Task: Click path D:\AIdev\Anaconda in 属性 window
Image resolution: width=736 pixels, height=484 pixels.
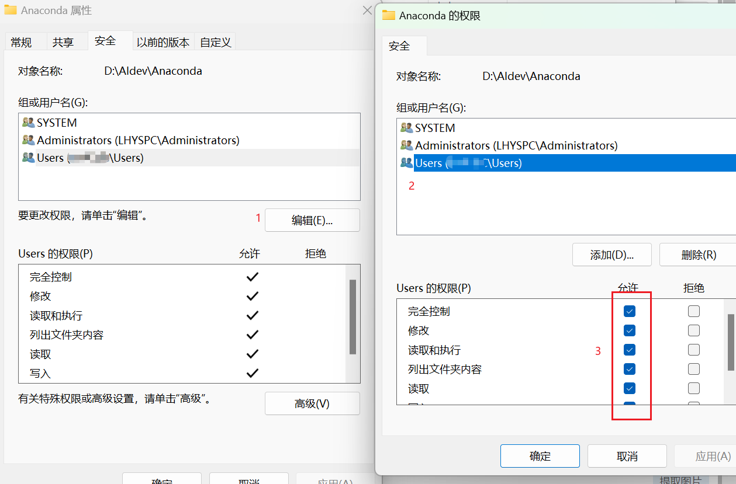Action: click(x=153, y=71)
